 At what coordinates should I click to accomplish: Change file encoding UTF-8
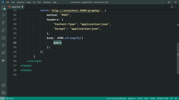[140, 98]
